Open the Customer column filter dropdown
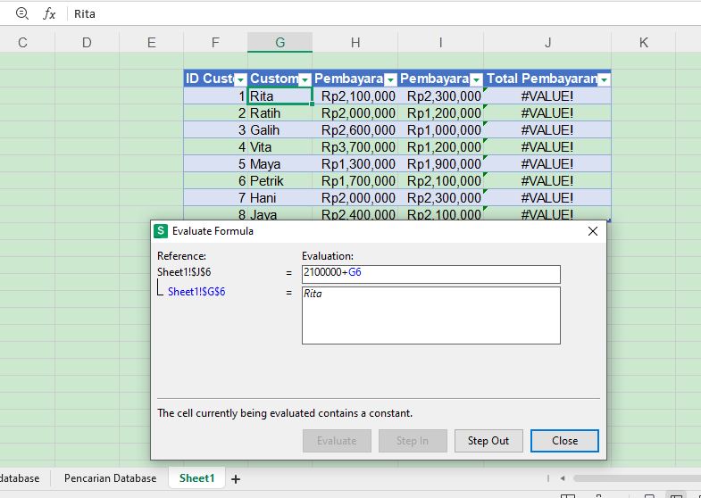The image size is (701, 498). click(x=305, y=80)
